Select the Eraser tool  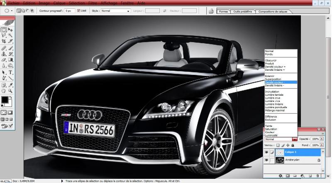point(4,60)
